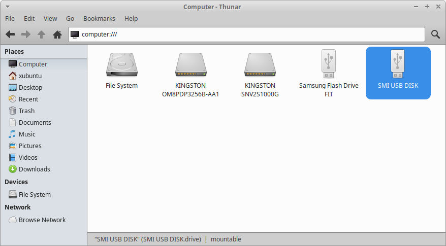The image size is (446, 246).
Task: Open the xubuntu home folder shortcut
Action: pyautogui.click(x=30, y=76)
